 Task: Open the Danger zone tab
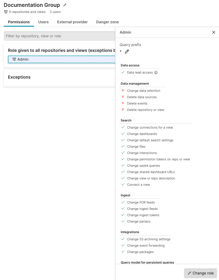point(107,22)
